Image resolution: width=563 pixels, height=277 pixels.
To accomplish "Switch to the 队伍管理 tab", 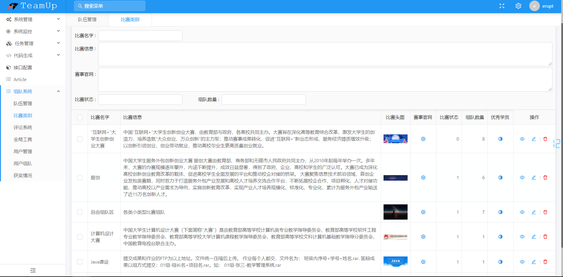I will tap(87, 20).
